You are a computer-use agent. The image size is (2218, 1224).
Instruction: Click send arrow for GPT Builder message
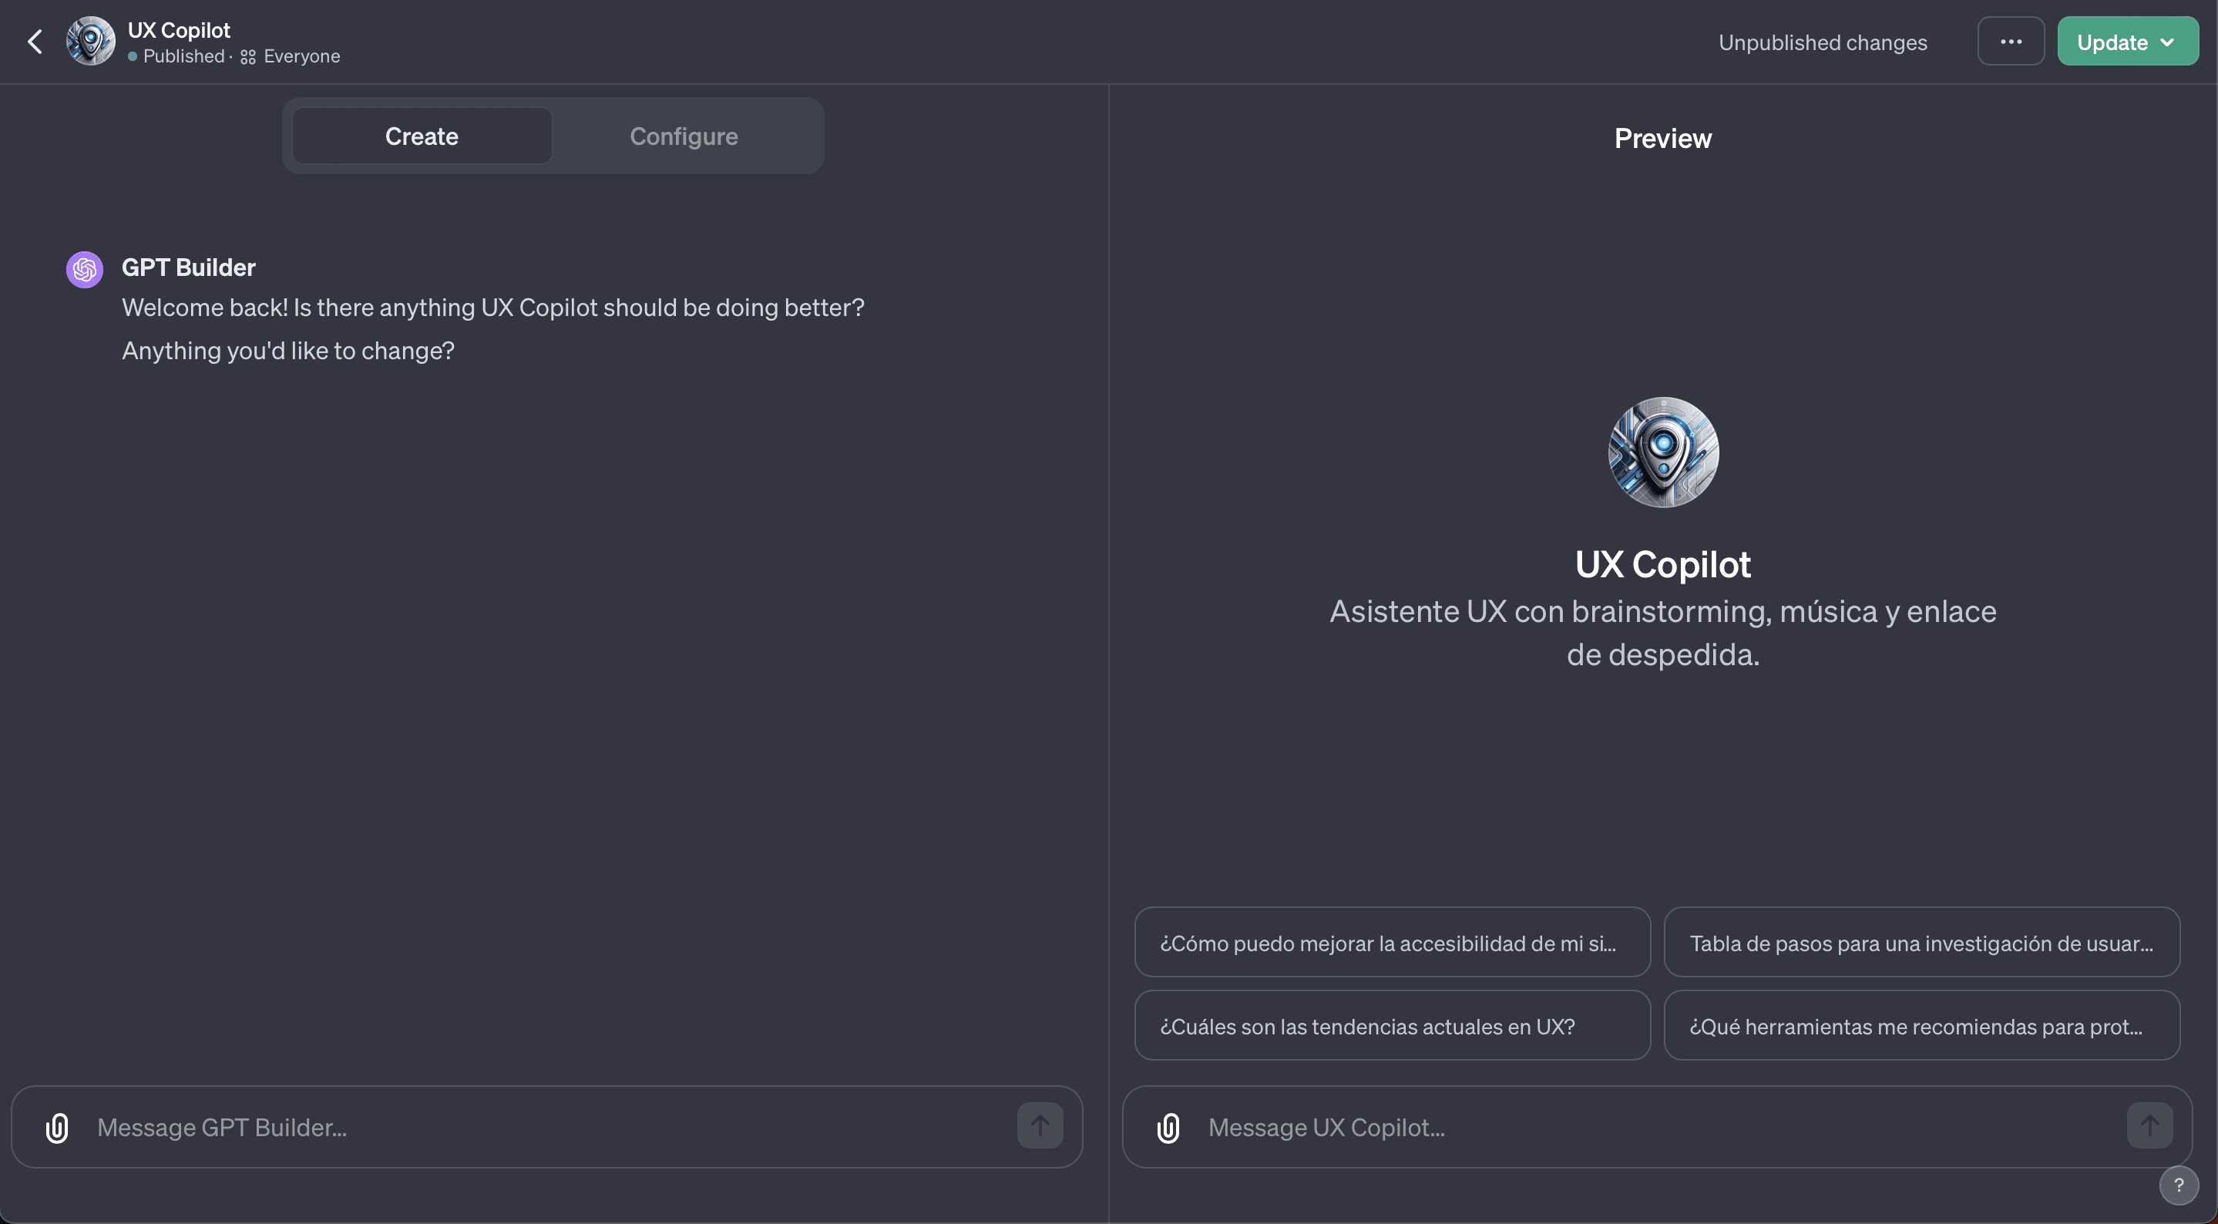[1040, 1127]
